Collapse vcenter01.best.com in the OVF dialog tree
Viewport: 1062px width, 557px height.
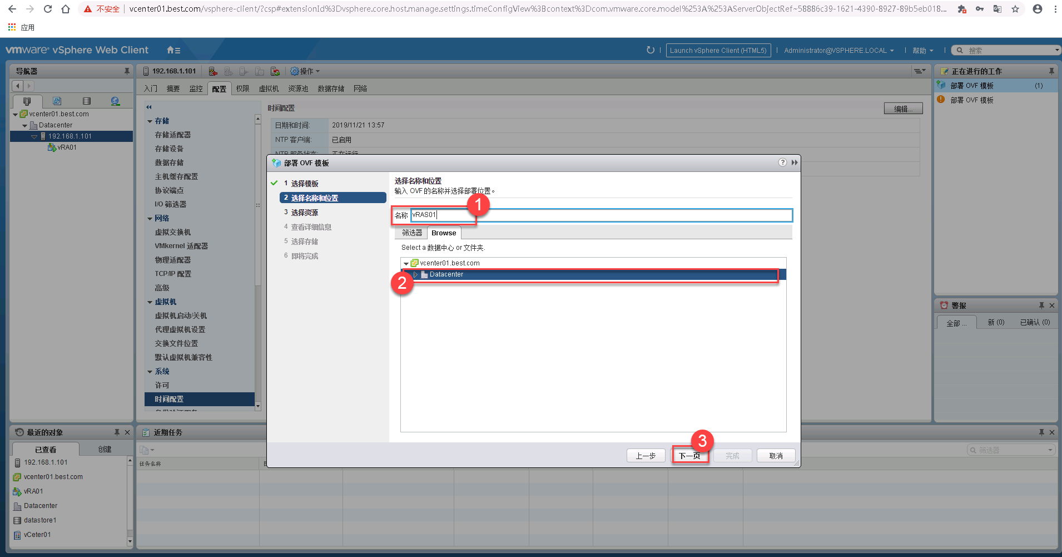(406, 263)
